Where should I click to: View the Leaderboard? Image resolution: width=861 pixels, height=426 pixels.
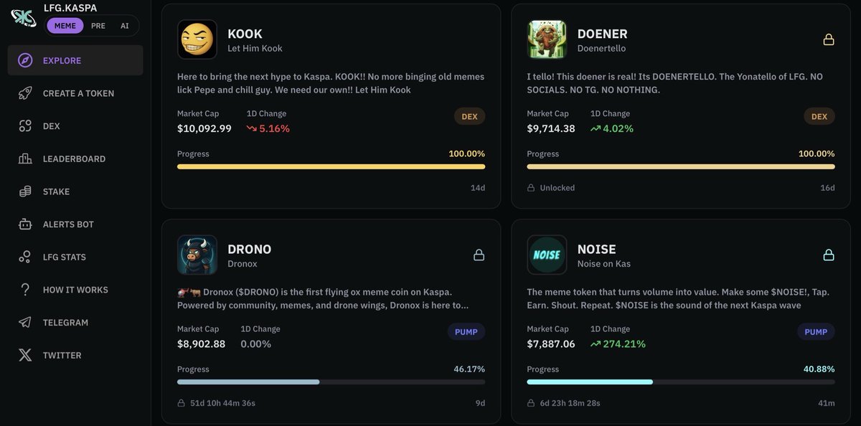point(75,158)
